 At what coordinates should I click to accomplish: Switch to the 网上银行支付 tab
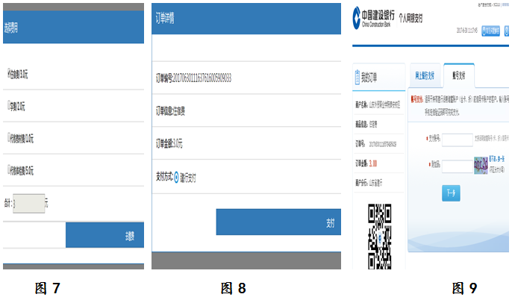pos(425,75)
